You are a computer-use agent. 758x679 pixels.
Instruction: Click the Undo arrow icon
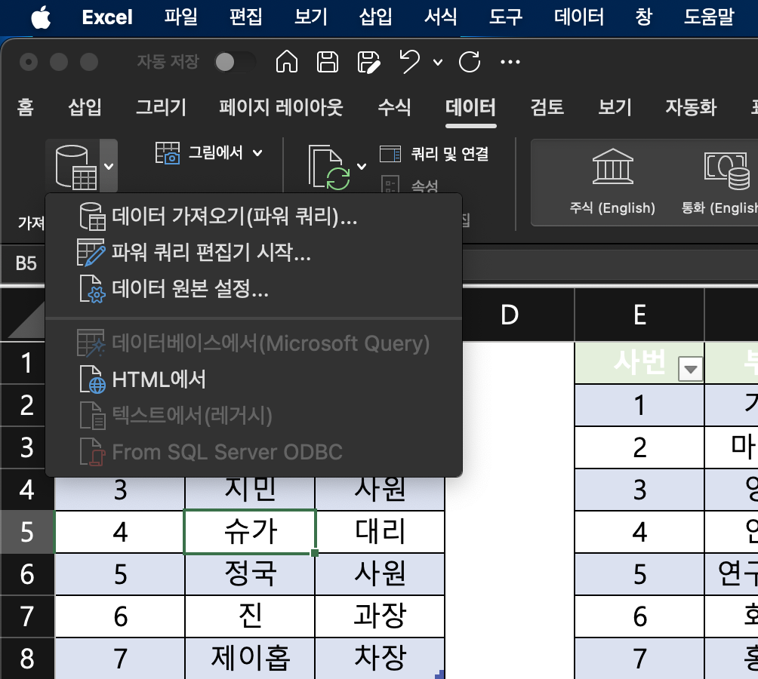pyautogui.click(x=410, y=62)
